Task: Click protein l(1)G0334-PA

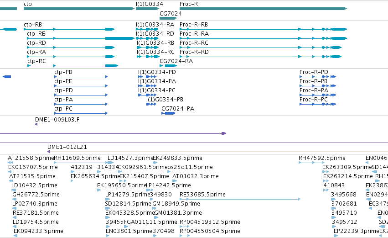Action: click(157, 82)
